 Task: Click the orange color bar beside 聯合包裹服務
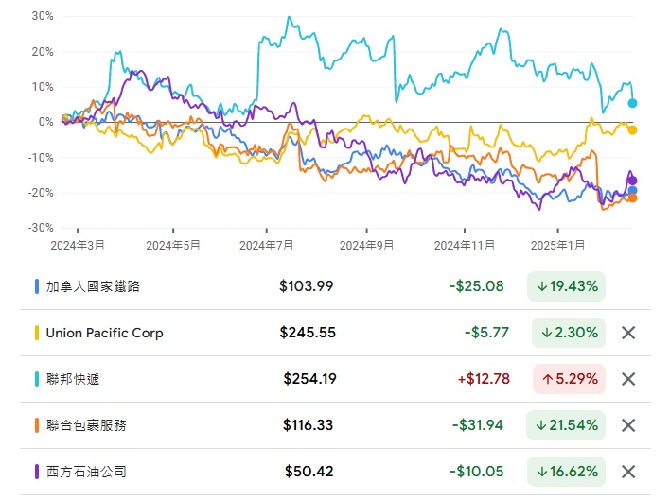pyautogui.click(x=37, y=425)
